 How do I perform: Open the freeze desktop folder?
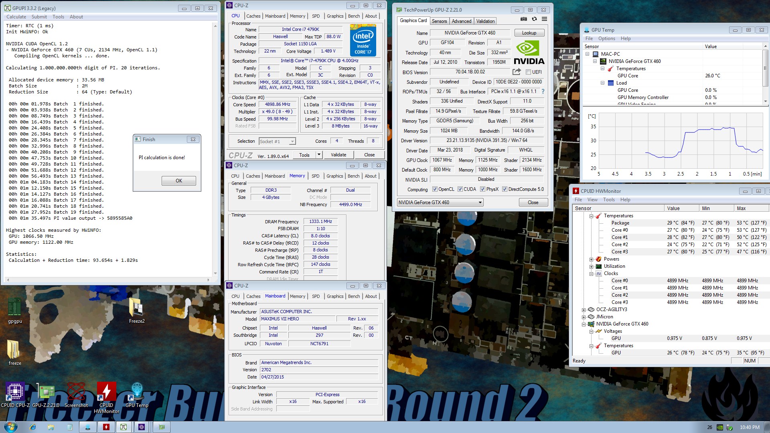[15, 353]
